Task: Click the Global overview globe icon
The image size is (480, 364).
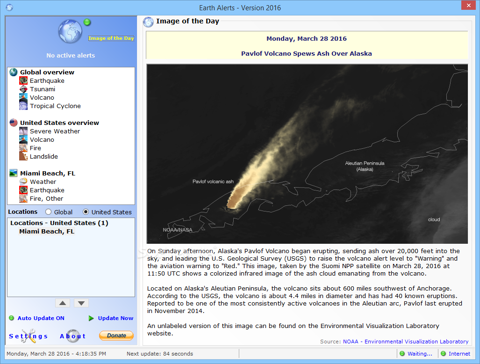Action: [14, 73]
